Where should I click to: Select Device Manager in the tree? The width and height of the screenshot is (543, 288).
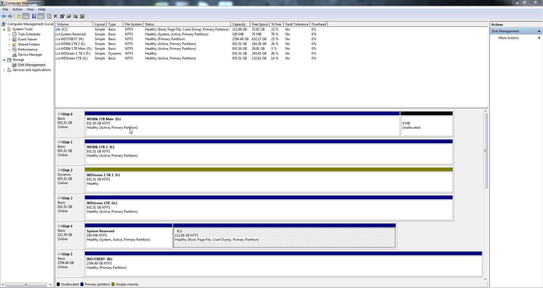[30, 55]
